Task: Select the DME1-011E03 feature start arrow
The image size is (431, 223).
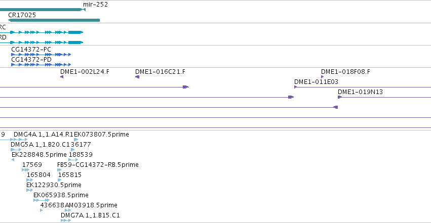Action: coord(295,87)
